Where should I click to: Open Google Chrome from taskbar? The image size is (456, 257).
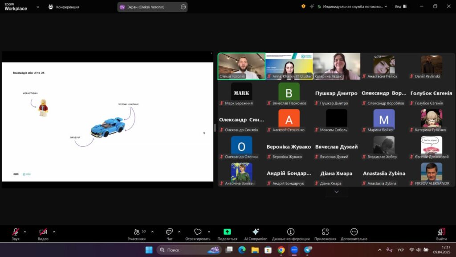tap(281, 250)
